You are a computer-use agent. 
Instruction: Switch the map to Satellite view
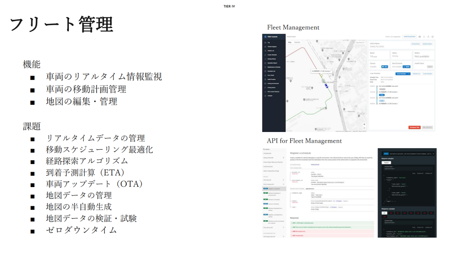point(297,42)
